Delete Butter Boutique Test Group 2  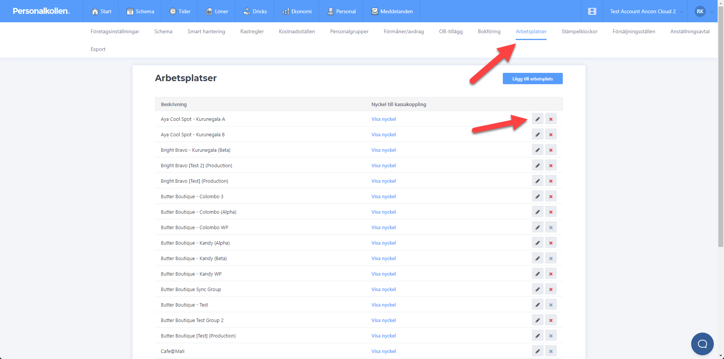pyautogui.click(x=551, y=320)
